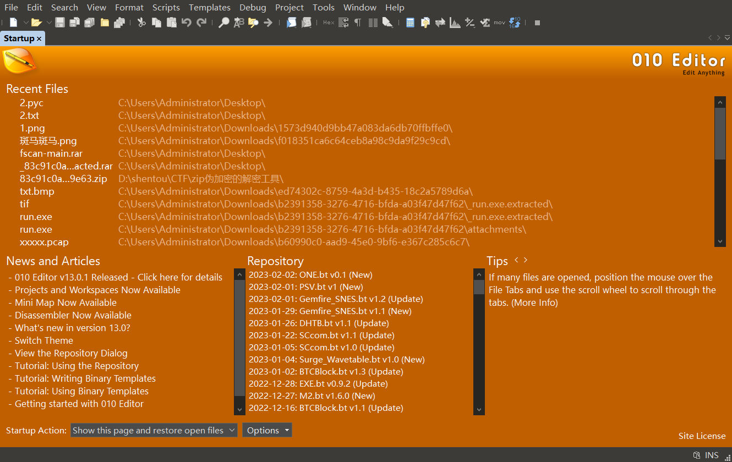This screenshot has height=462, width=732.
Task: Open the Templates menu
Action: 210,7
